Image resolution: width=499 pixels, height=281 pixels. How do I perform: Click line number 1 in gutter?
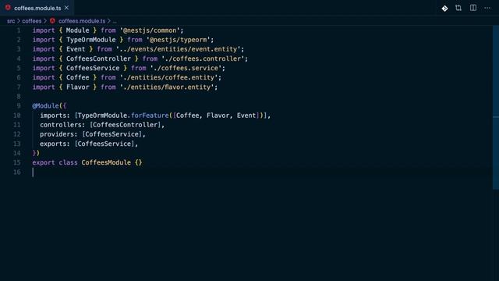[19, 30]
